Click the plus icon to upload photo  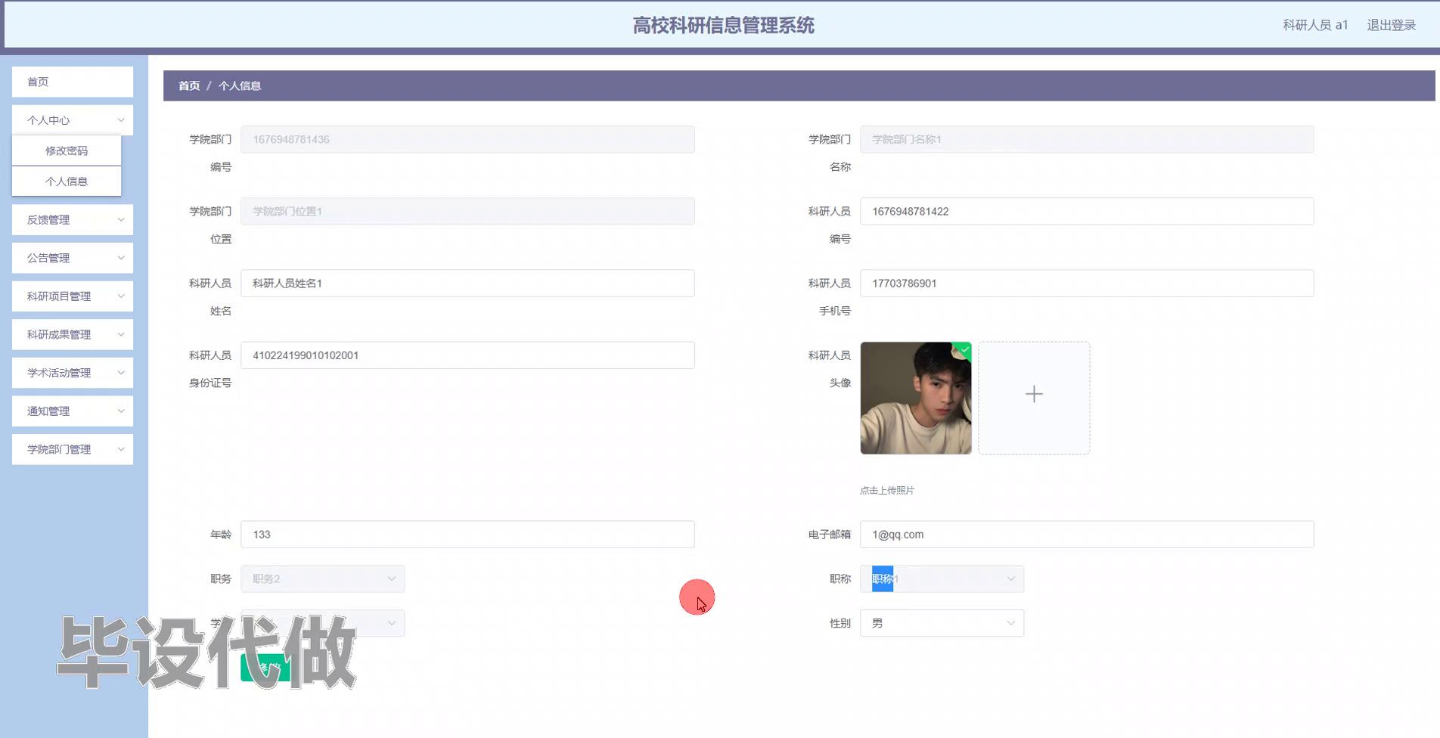(x=1033, y=394)
